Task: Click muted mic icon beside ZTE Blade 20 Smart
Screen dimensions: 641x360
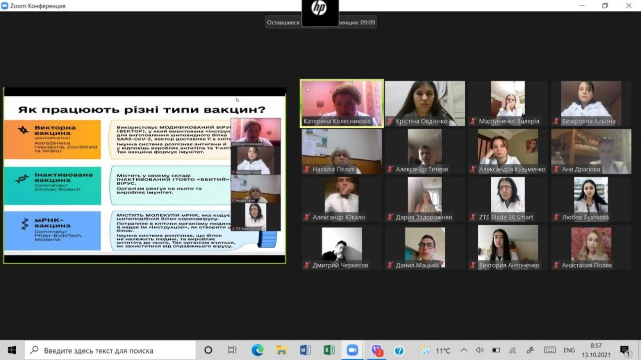Action: click(x=473, y=217)
